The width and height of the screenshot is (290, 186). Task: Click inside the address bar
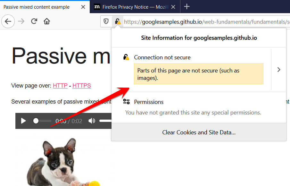(192, 21)
